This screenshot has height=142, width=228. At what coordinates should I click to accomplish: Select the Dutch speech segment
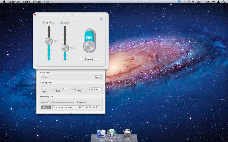point(46,107)
